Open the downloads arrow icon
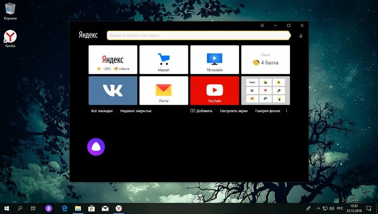This screenshot has height=214, width=378. [301, 36]
